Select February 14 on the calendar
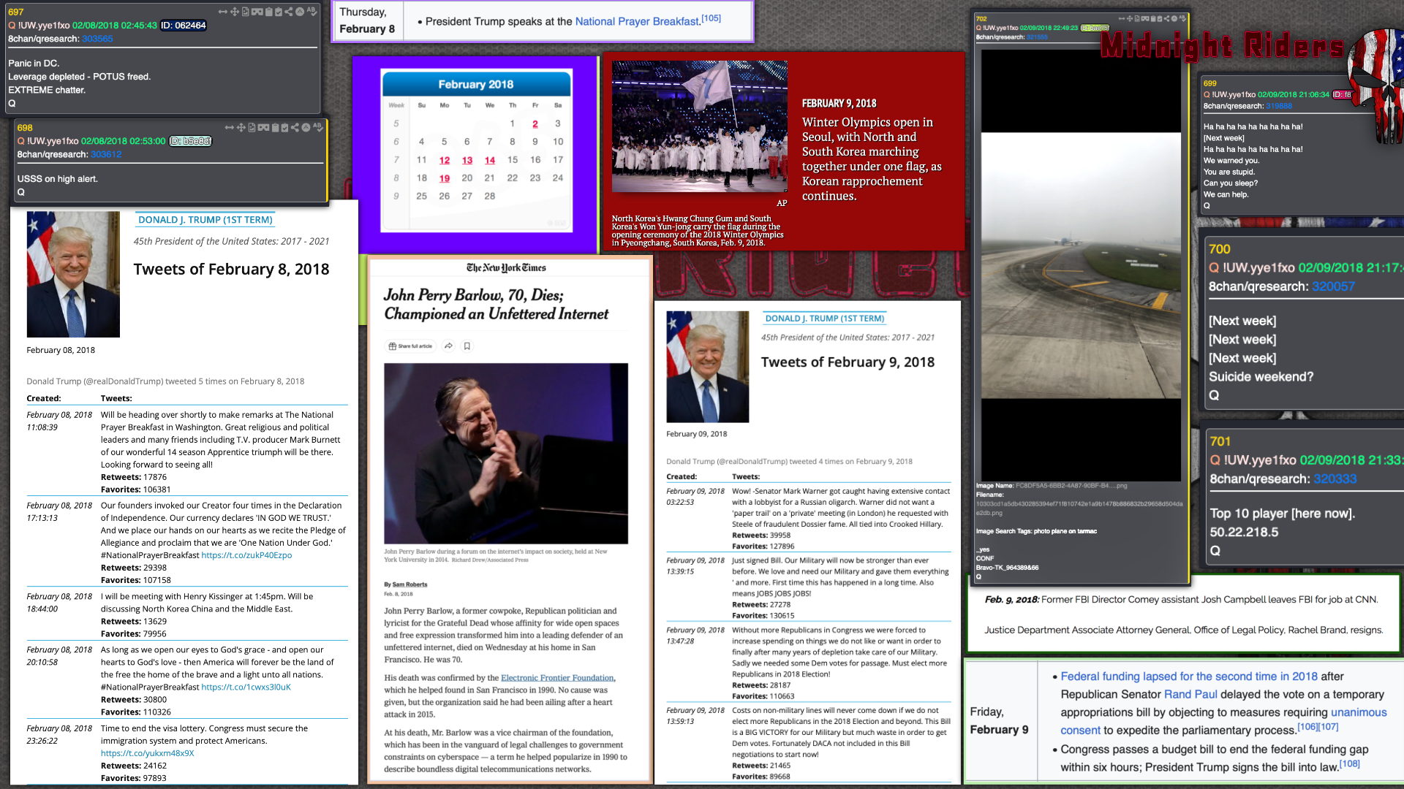 [490, 160]
